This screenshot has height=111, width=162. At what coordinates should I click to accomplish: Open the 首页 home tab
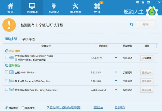point(10,8)
